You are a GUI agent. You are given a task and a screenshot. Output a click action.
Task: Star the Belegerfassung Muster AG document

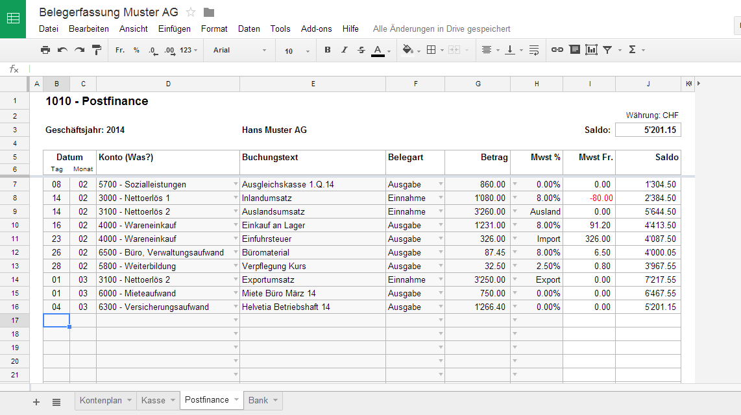pos(191,12)
